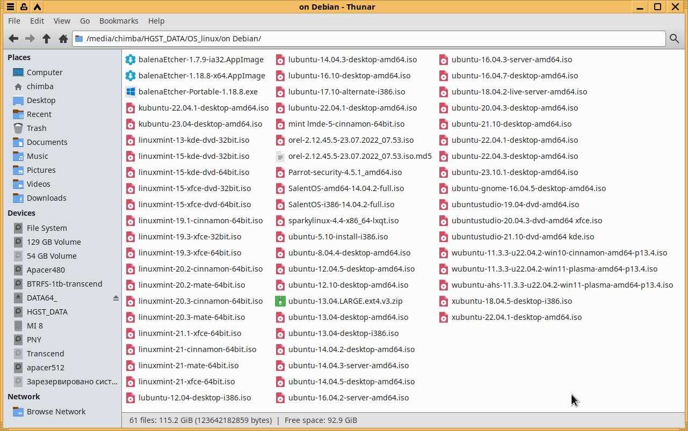Select balenaEtcher-1.18.8-x64.AppImage file name
The width and height of the screenshot is (688, 431).
202,76
